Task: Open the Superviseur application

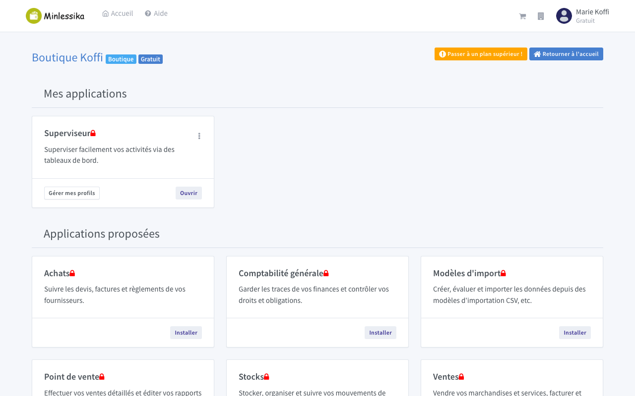Action: (189, 193)
